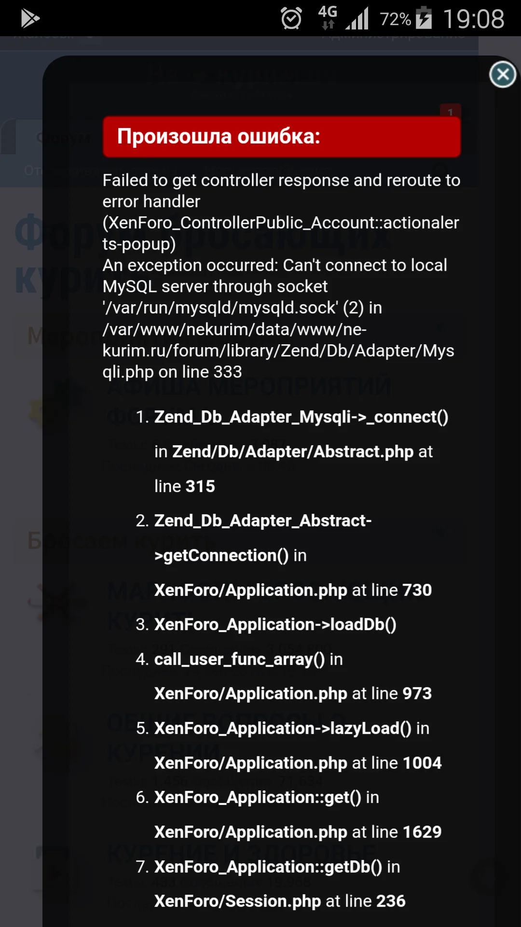Dismiss the error popup with the X button
Image resolution: width=521 pixels, height=927 pixels.
(x=503, y=74)
